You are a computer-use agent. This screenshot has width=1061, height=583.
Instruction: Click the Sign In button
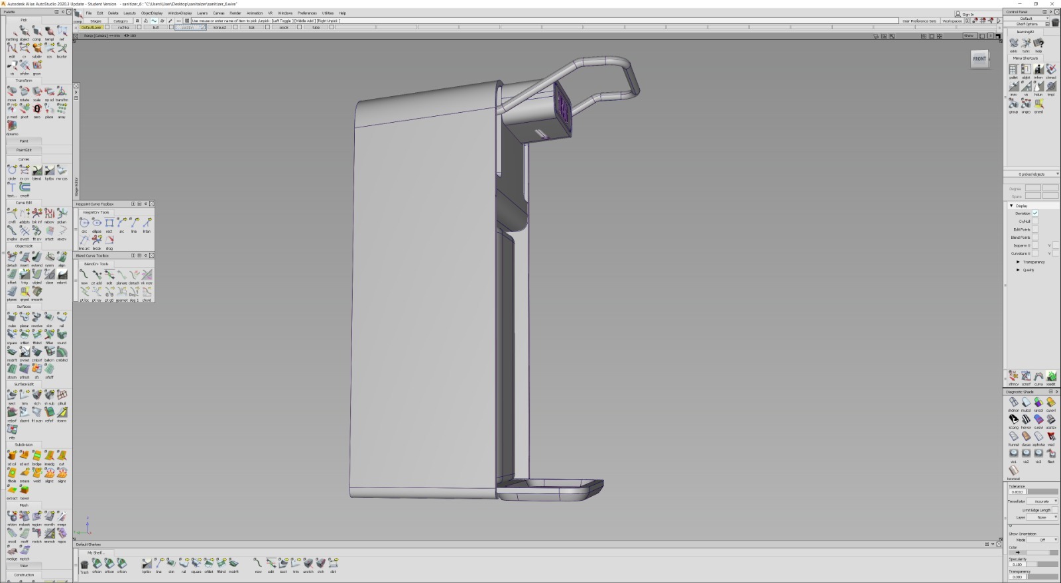pos(965,14)
